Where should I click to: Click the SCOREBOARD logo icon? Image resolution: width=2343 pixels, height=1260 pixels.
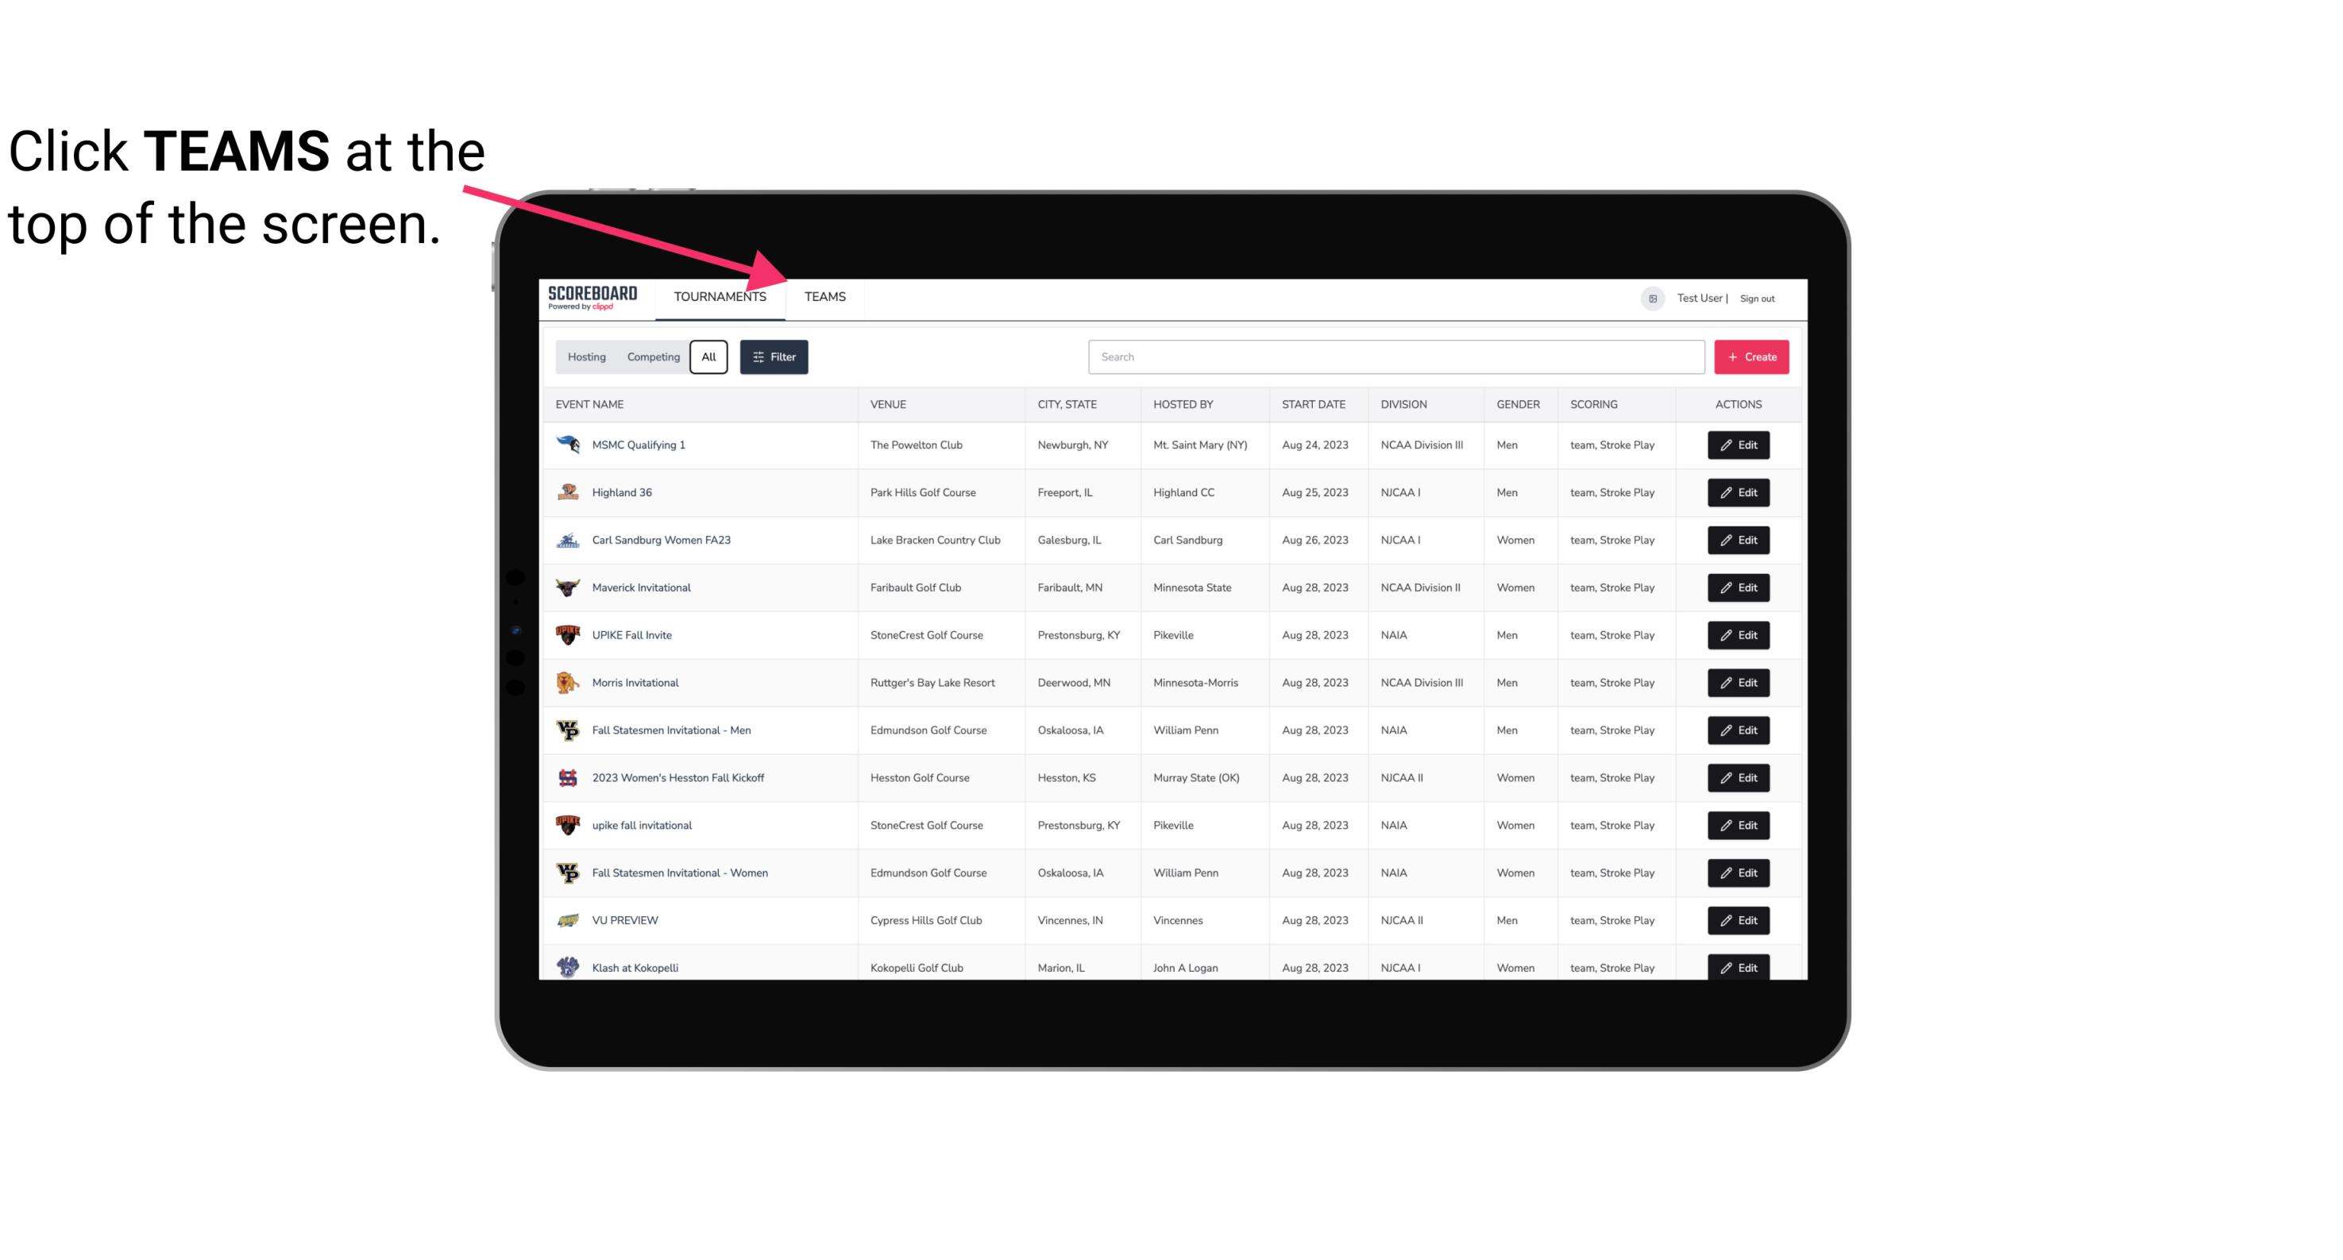point(593,296)
